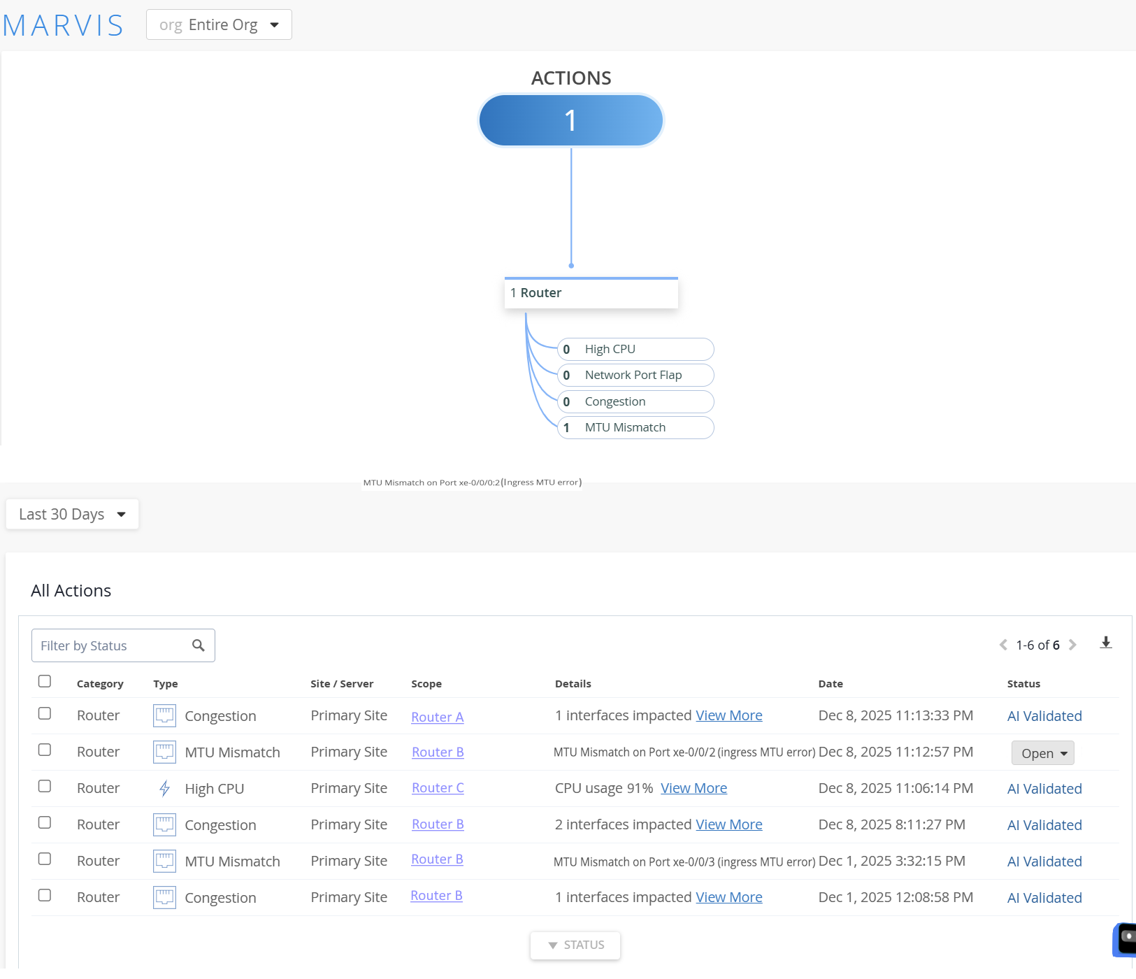Screen dimensions: 1136x979
Task: Click the Router A Congestion type icon
Action: [164, 716]
